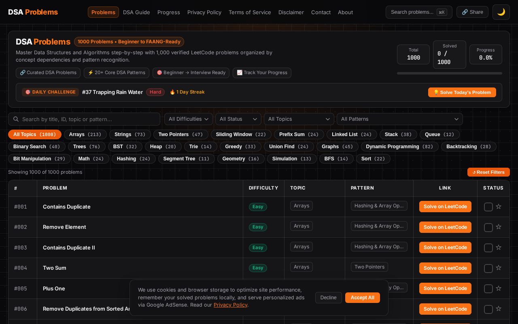This screenshot has height=324, width=518.
Task: Toggle dark mode with the moon icon
Action: click(x=501, y=12)
